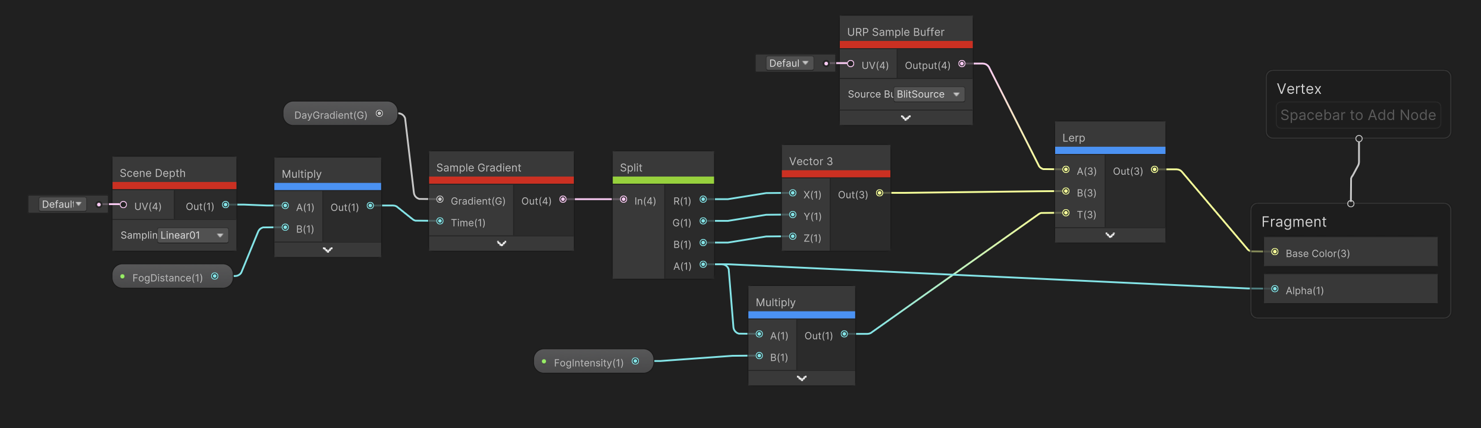Select the Fragment block header
The height and width of the screenshot is (428, 1481).
point(1294,222)
